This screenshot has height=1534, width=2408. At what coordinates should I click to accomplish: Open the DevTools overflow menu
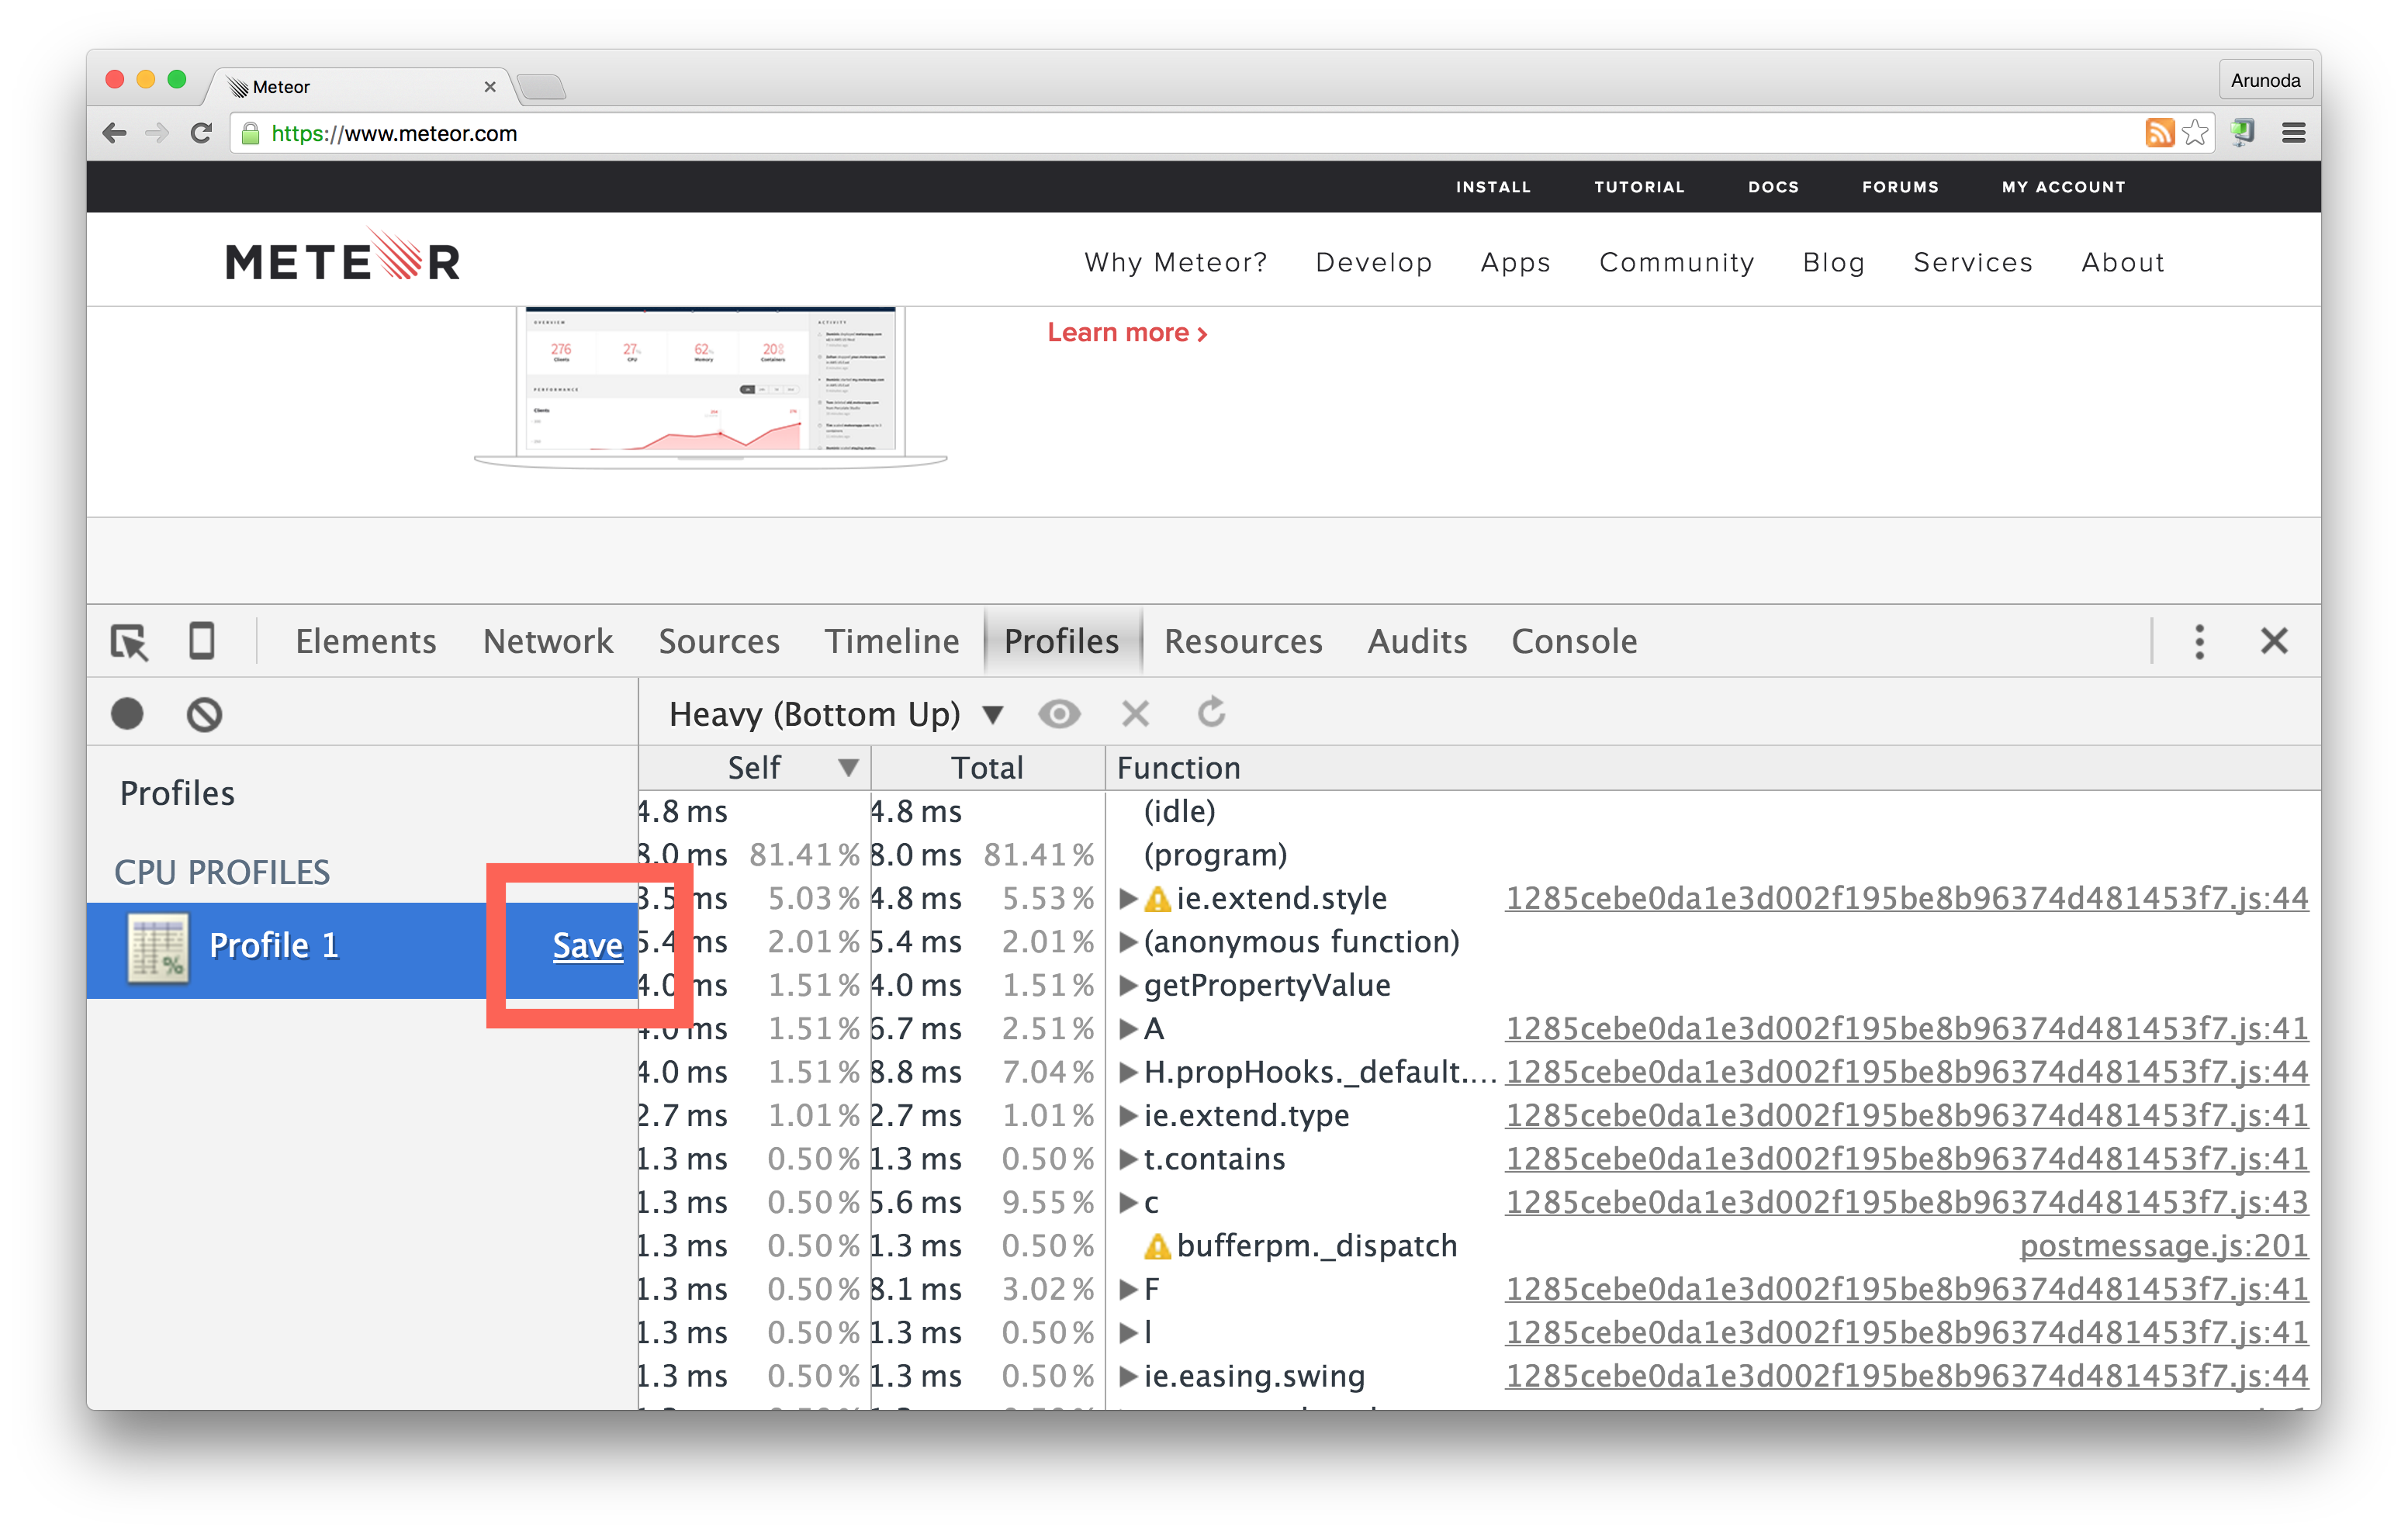[x=2199, y=641]
